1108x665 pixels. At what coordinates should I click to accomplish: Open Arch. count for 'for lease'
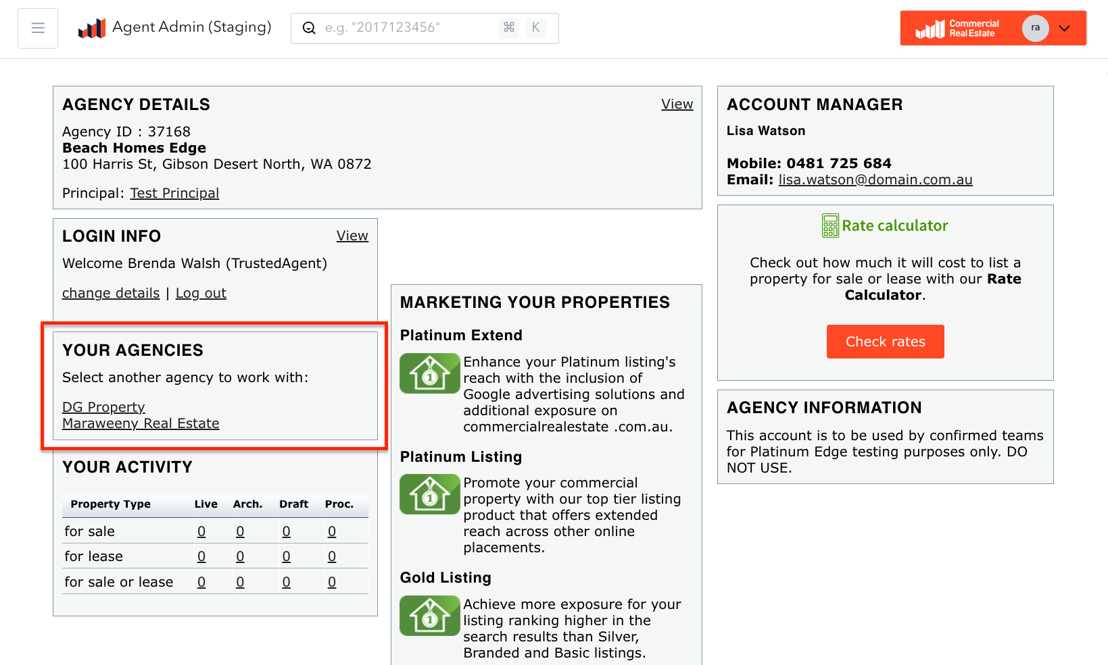(x=240, y=556)
